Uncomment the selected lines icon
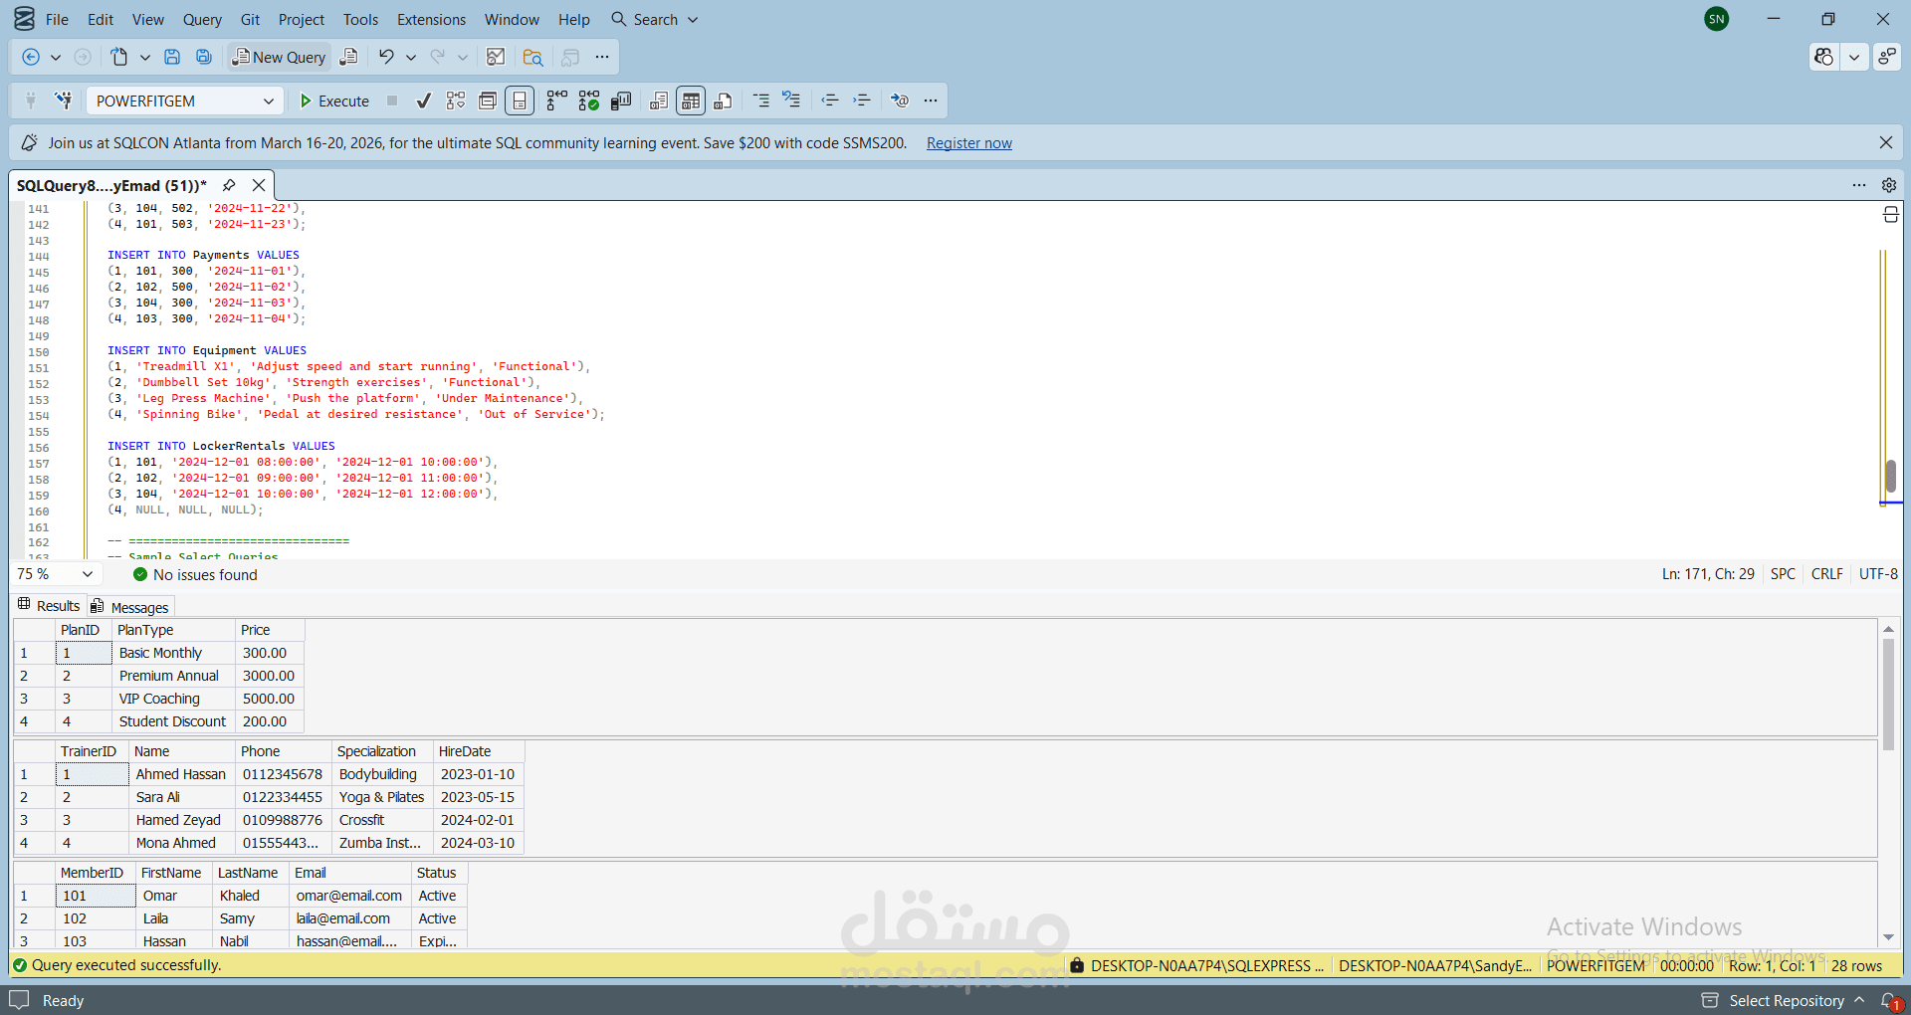1911x1015 pixels. click(x=792, y=101)
